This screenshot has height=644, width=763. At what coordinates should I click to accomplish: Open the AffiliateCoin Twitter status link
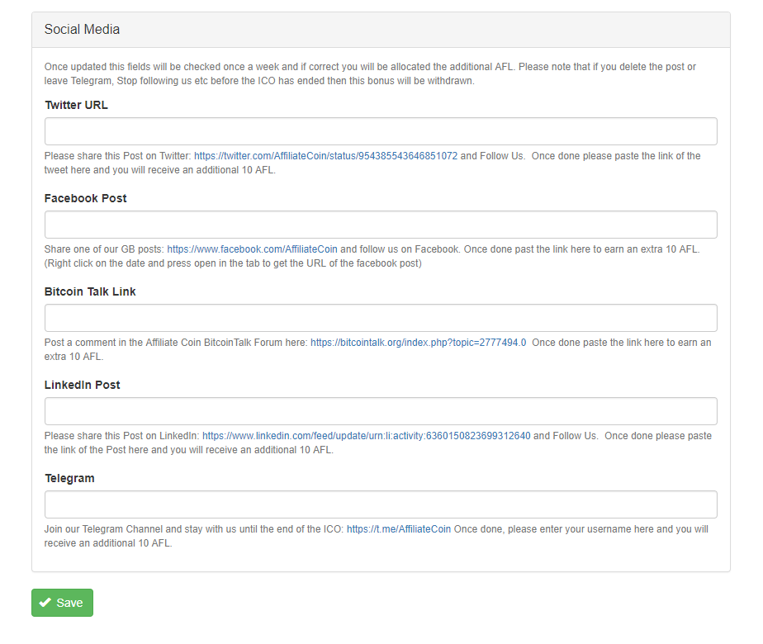325,156
